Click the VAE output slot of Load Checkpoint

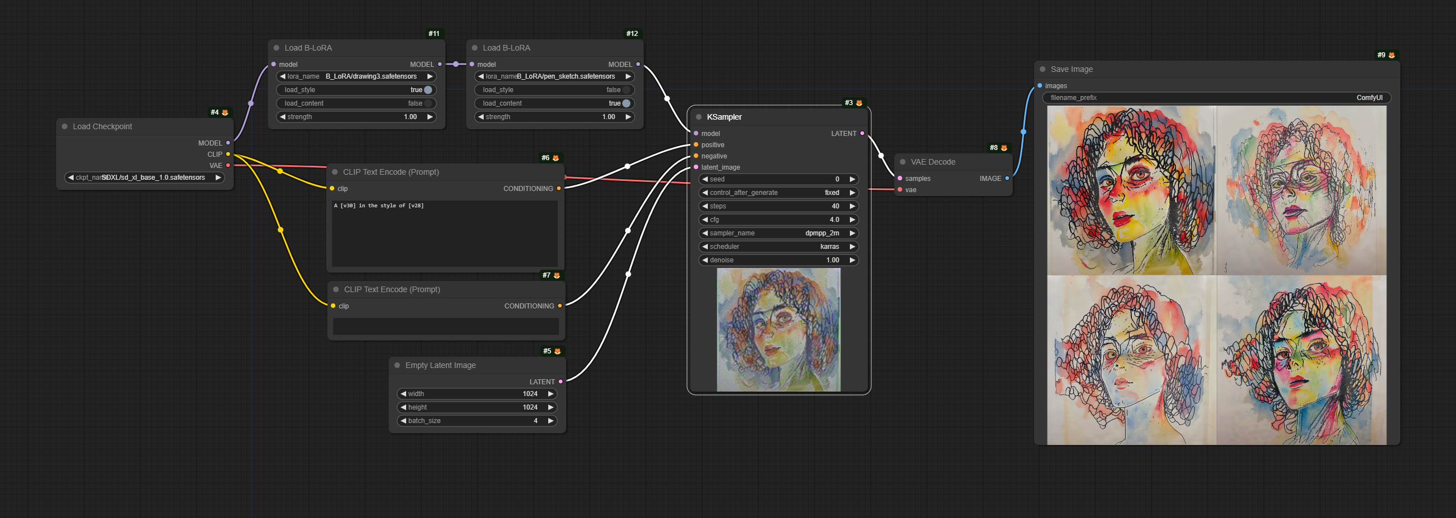coord(228,166)
